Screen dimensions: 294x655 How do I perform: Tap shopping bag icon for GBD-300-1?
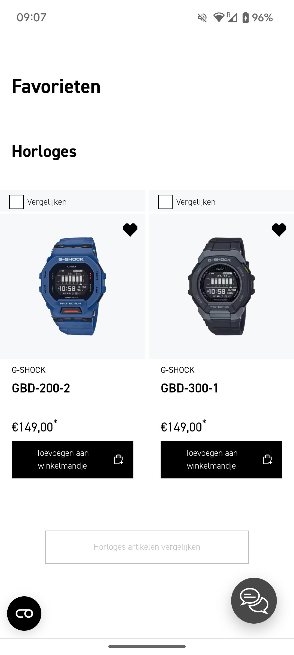click(267, 460)
